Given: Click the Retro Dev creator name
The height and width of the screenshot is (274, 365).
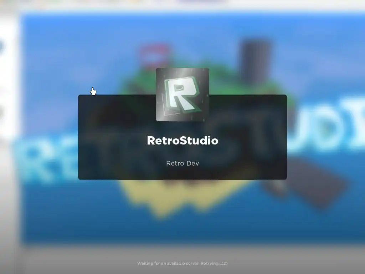Looking at the screenshot, I should click(x=182, y=163).
